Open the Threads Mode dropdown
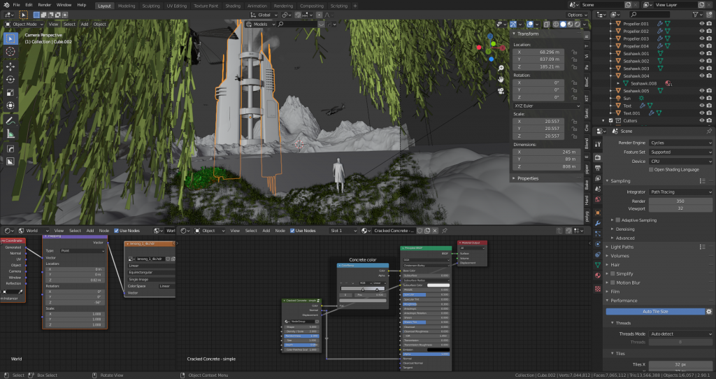 click(x=680, y=334)
